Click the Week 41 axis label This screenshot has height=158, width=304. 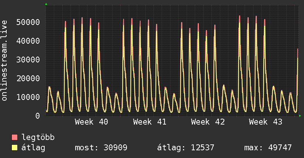point(150,122)
